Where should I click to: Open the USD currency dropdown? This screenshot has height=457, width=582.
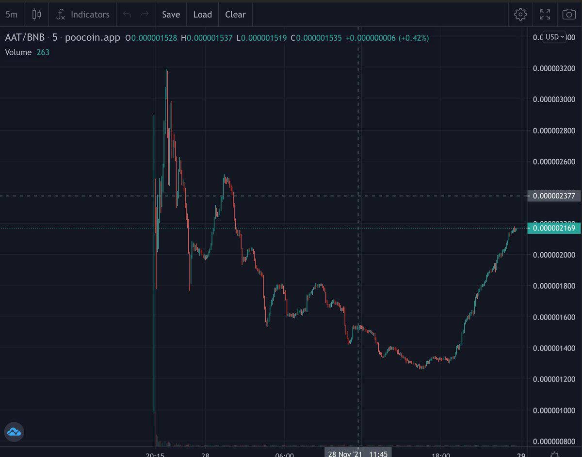pyautogui.click(x=554, y=37)
